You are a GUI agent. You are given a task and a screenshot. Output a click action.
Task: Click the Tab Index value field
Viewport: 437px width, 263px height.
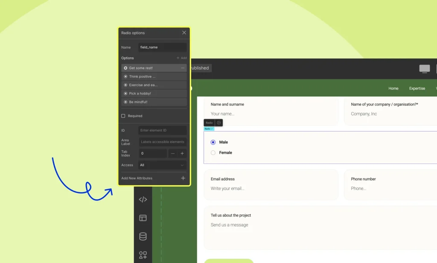[153, 153]
